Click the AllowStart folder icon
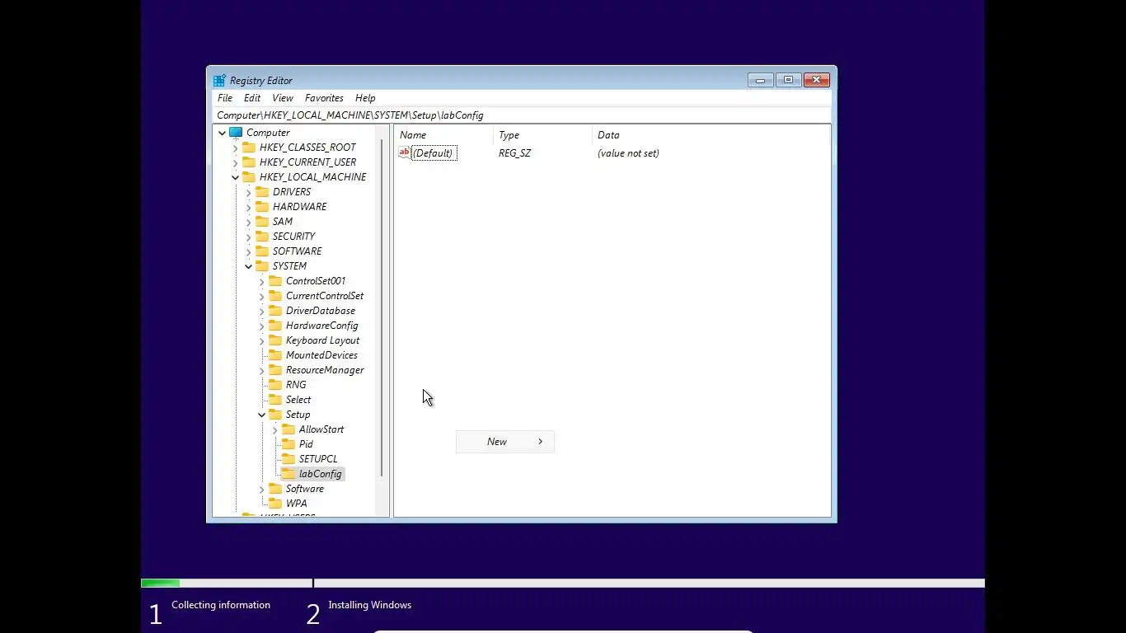The width and height of the screenshot is (1126, 633). pos(289,429)
